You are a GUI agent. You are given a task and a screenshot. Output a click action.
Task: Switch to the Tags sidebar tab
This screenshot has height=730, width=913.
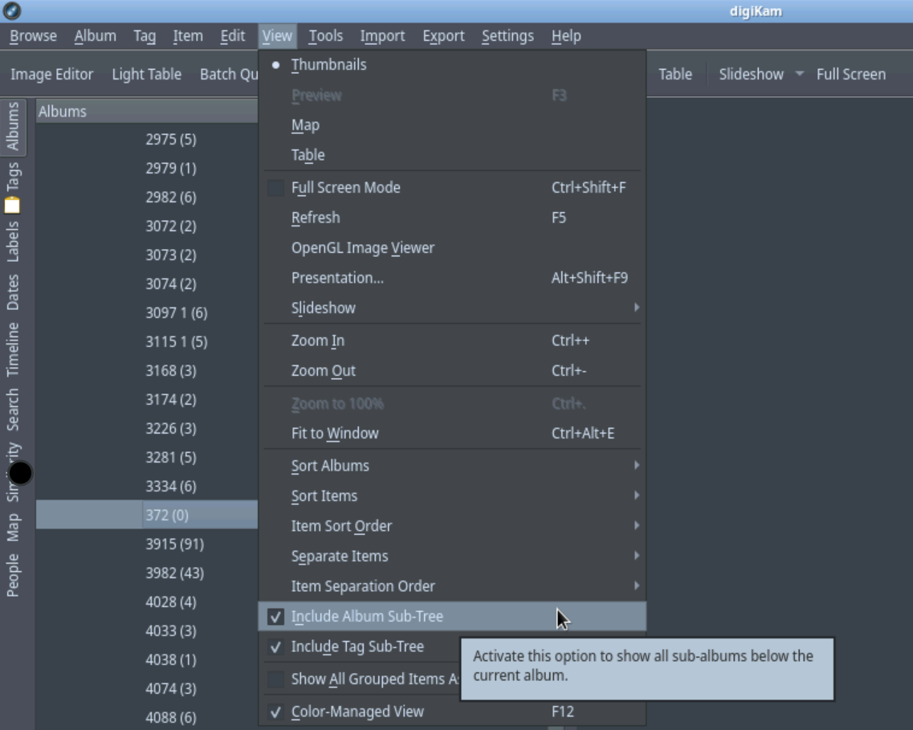pyautogui.click(x=12, y=177)
